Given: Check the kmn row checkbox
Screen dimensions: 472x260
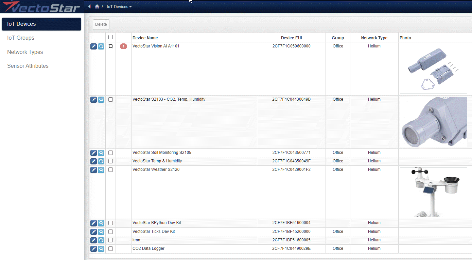Looking at the screenshot, I should 110,240.
